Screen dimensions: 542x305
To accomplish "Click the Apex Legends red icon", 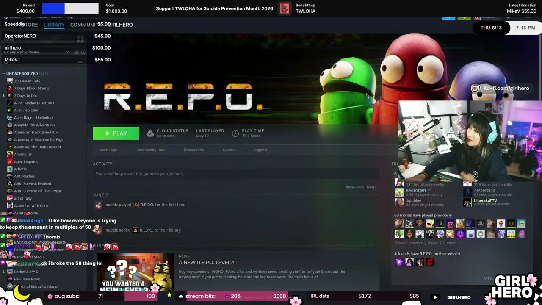I will pos(10,162).
